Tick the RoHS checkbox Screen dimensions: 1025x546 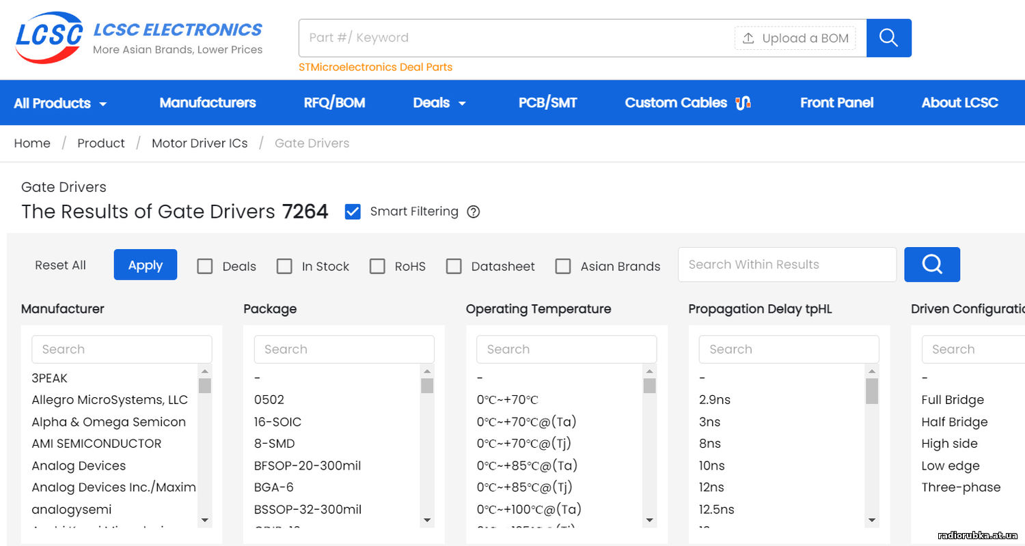[x=377, y=266]
